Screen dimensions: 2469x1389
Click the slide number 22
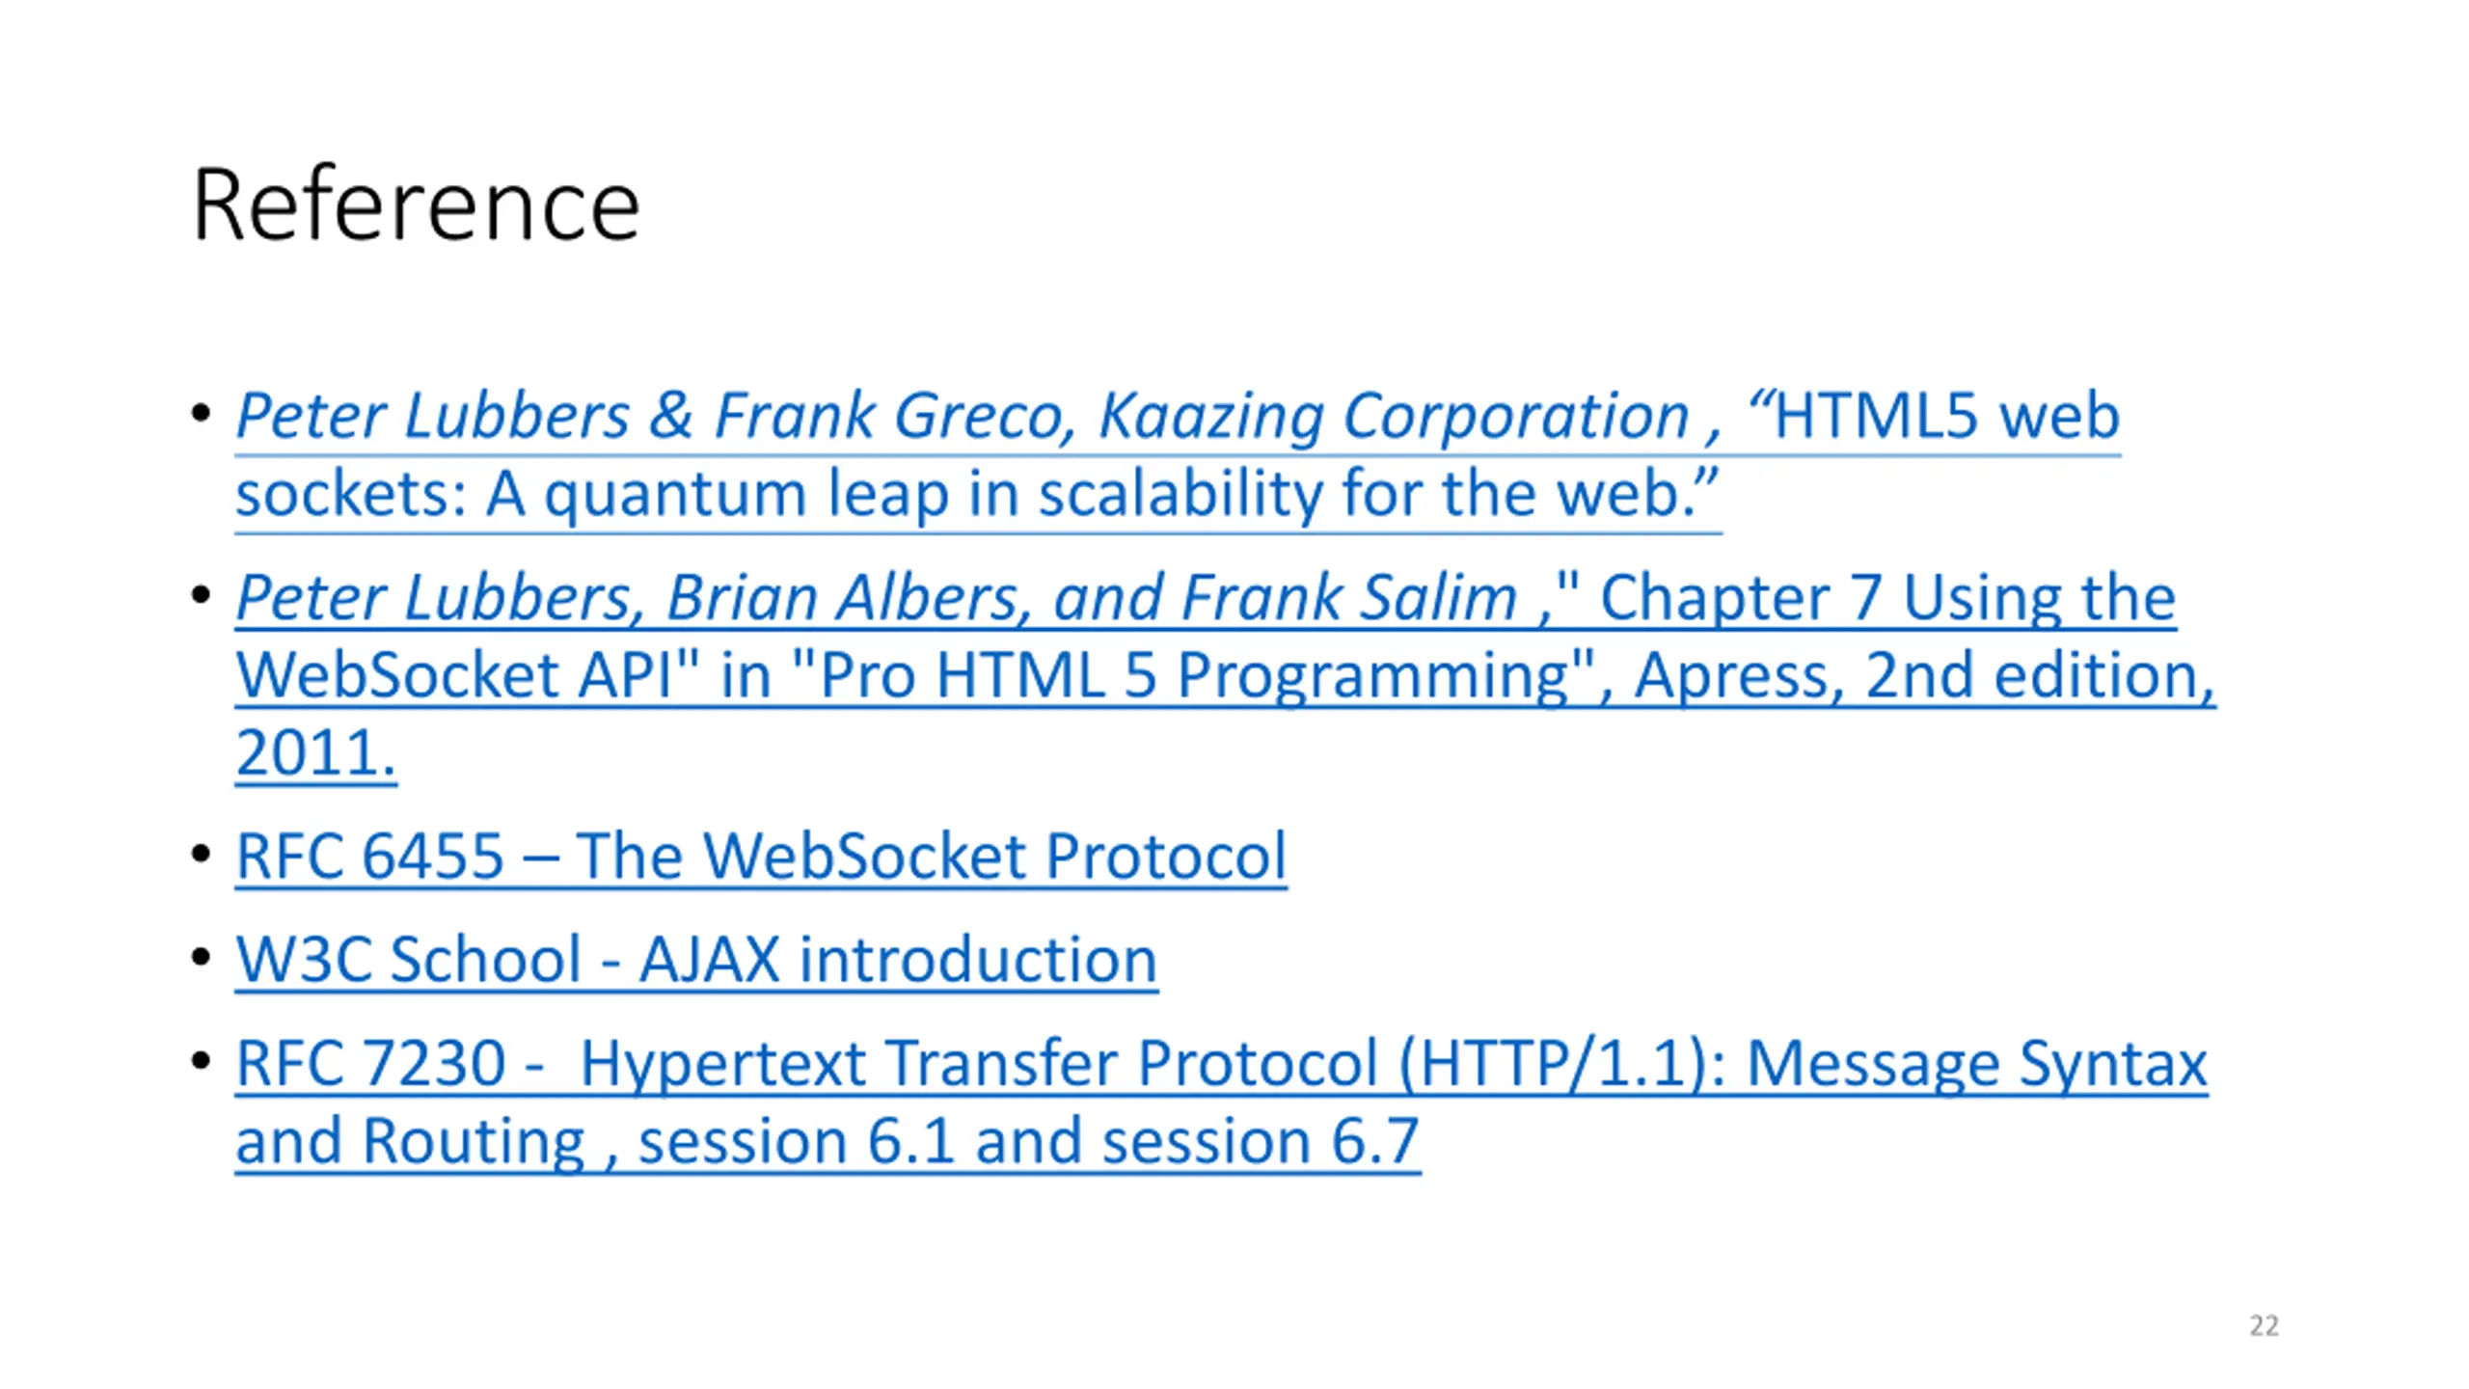[x=2264, y=1325]
